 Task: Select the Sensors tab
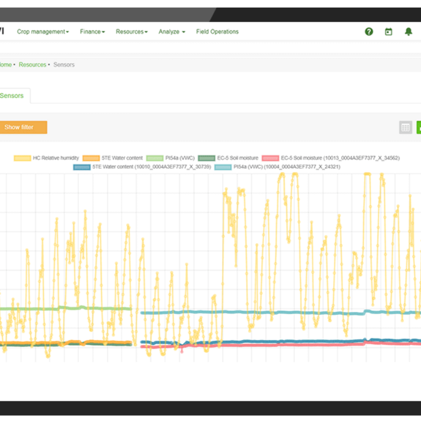tap(12, 96)
